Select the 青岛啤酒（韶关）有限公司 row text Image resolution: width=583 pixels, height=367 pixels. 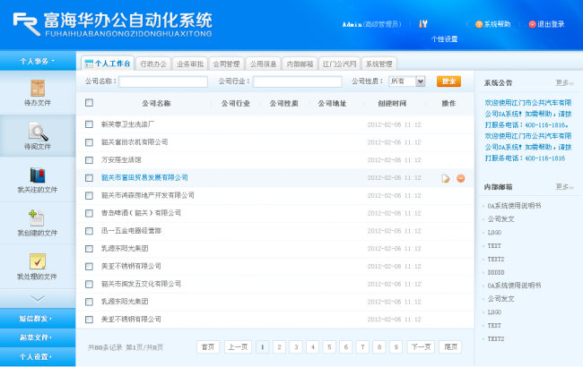coord(141,213)
